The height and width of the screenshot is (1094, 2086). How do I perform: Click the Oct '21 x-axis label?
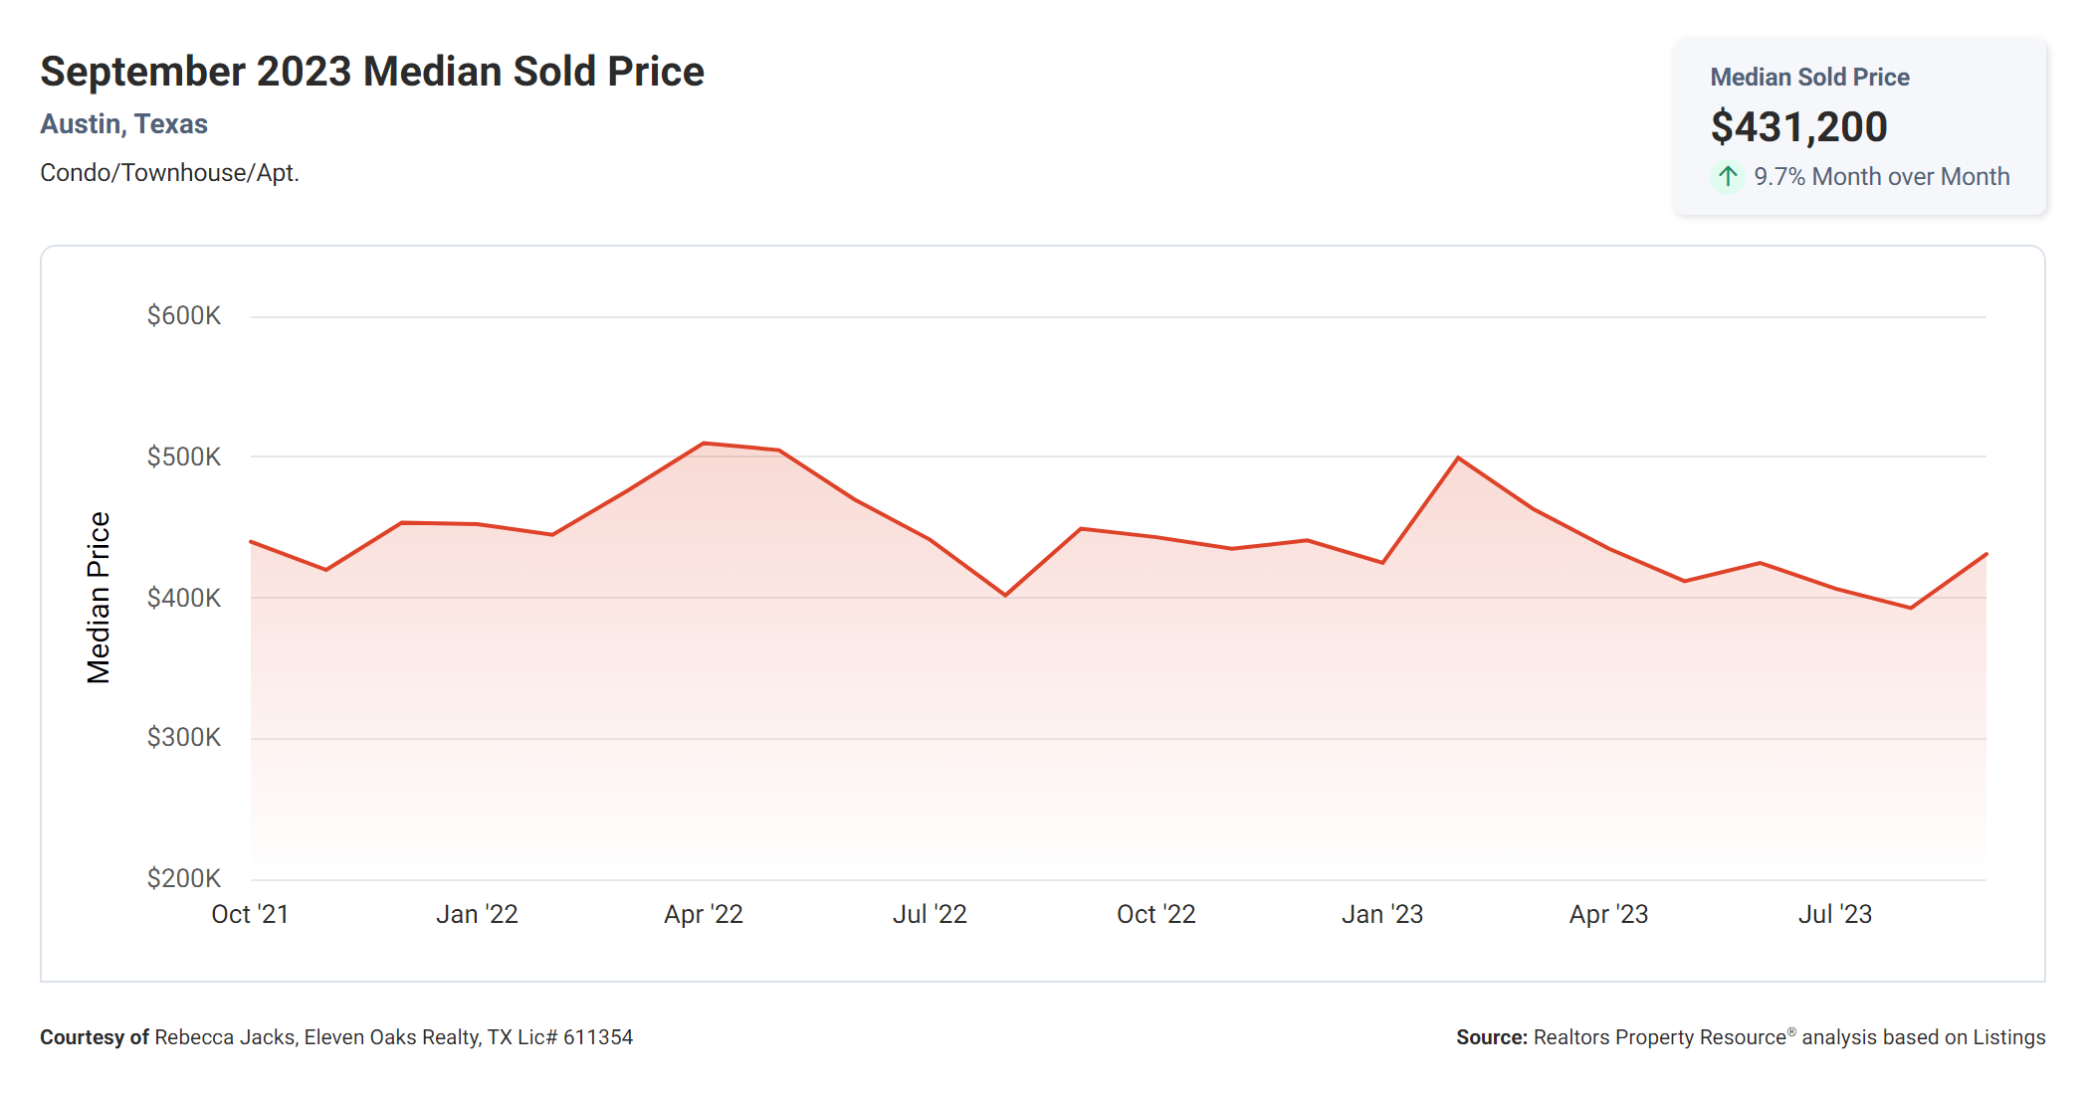tap(250, 914)
